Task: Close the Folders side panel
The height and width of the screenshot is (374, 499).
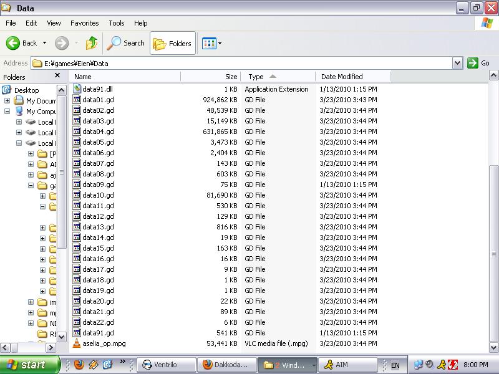Action: [57, 75]
